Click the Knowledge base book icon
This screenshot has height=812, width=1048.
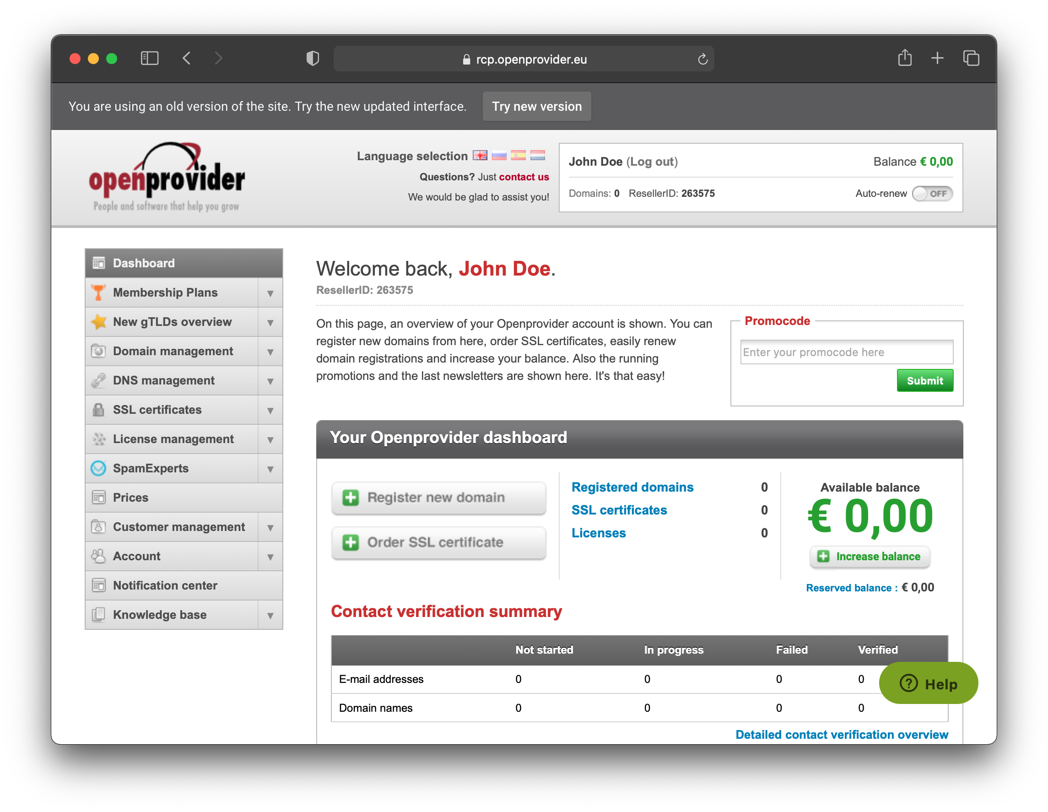(98, 614)
